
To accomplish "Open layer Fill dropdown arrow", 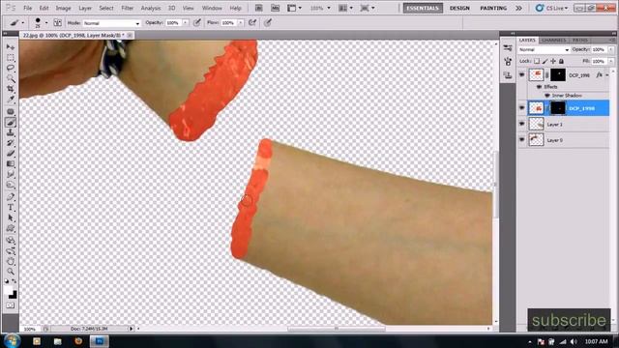I will click(x=611, y=61).
